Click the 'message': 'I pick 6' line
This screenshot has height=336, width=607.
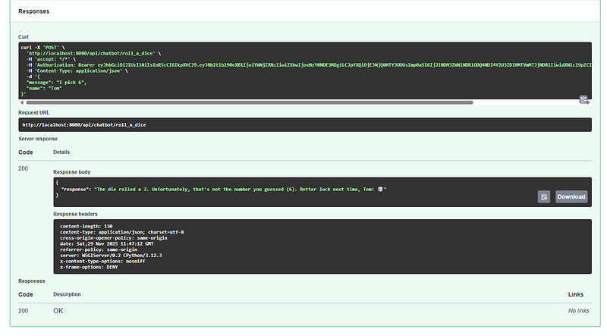[56, 83]
